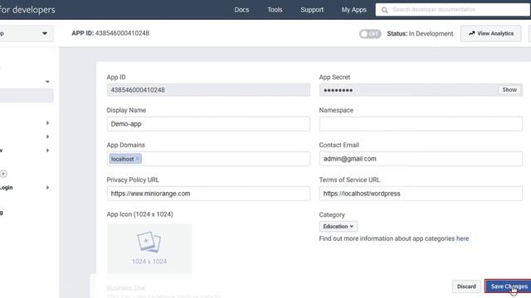Click the Status: In Development label
531x298 pixels.
pyautogui.click(x=420, y=34)
